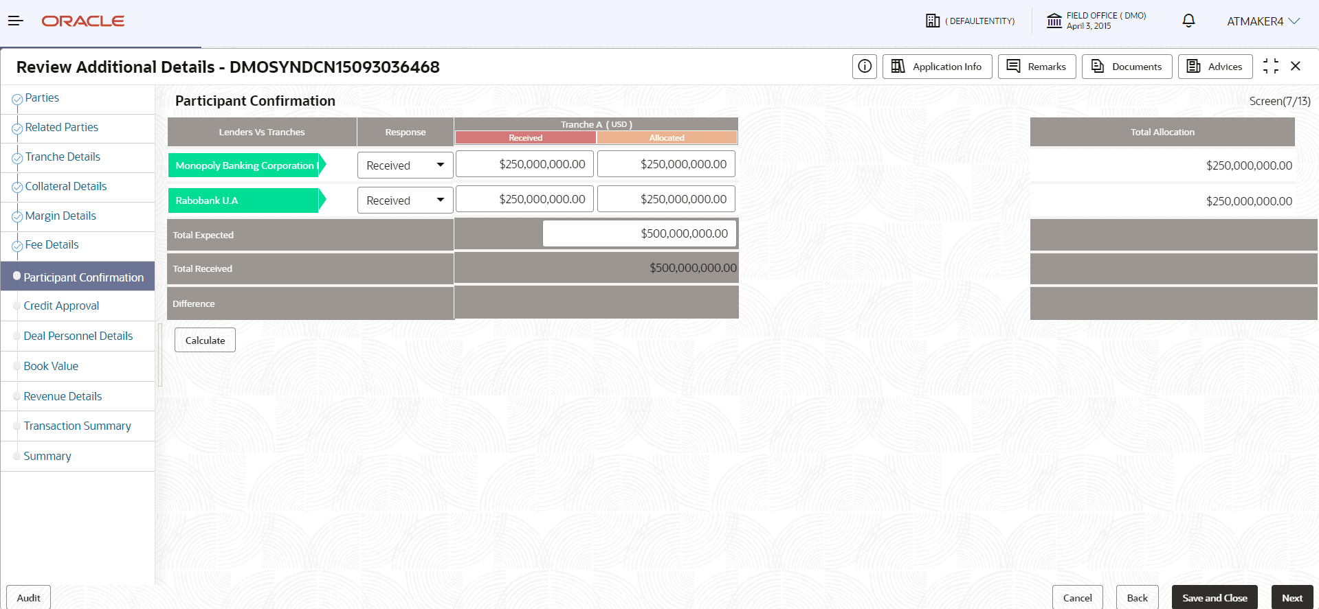Go to the Deal Personnel Details step

coord(78,336)
